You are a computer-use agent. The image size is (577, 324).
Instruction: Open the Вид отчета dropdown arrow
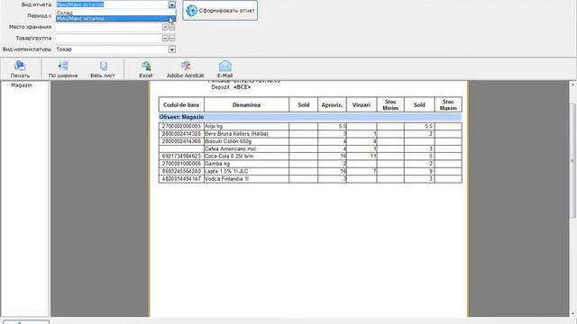172,4
